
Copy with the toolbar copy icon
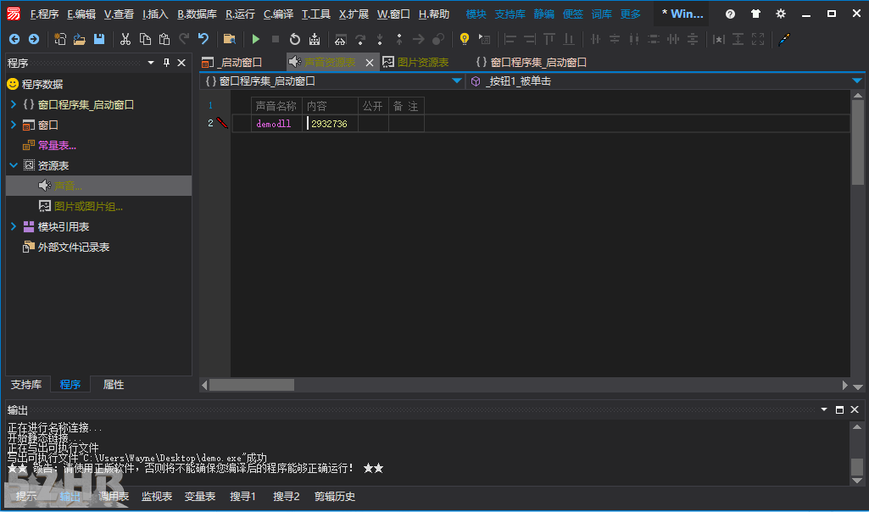(x=145, y=39)
